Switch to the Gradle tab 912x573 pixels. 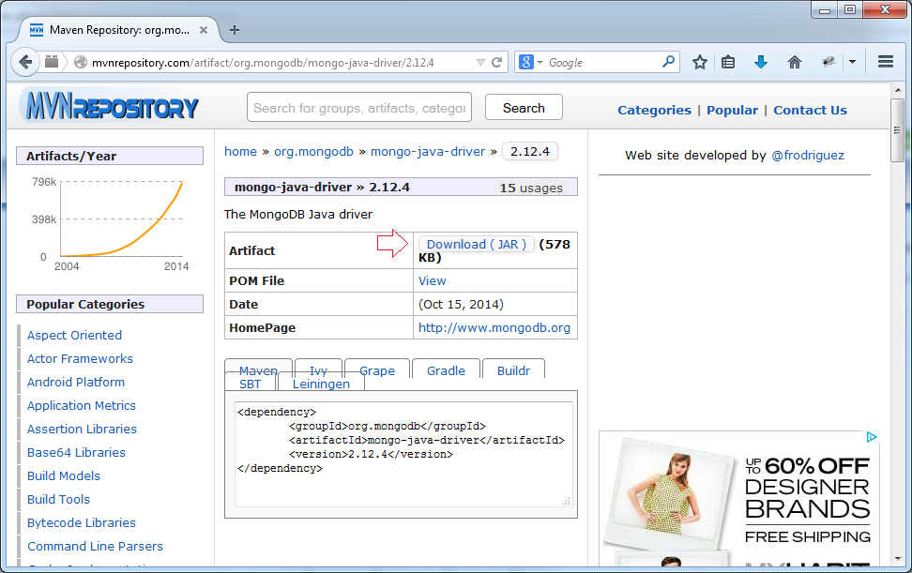pos(446,369)
